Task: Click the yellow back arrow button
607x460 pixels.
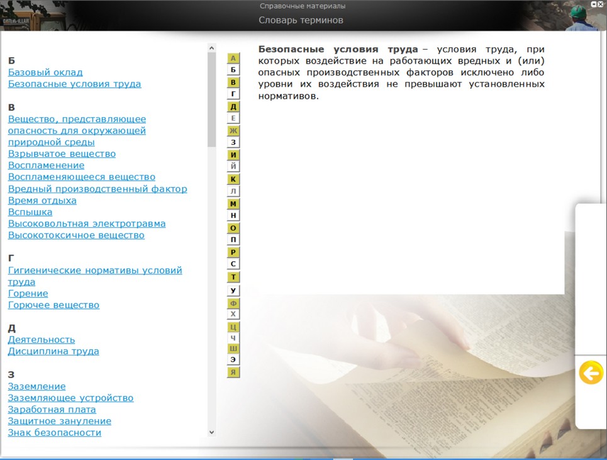Action: tap(591, 373)
